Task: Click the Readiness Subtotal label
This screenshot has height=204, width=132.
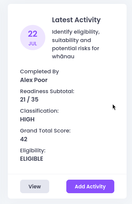Action: pyautogui.click(x=47, y=91)
